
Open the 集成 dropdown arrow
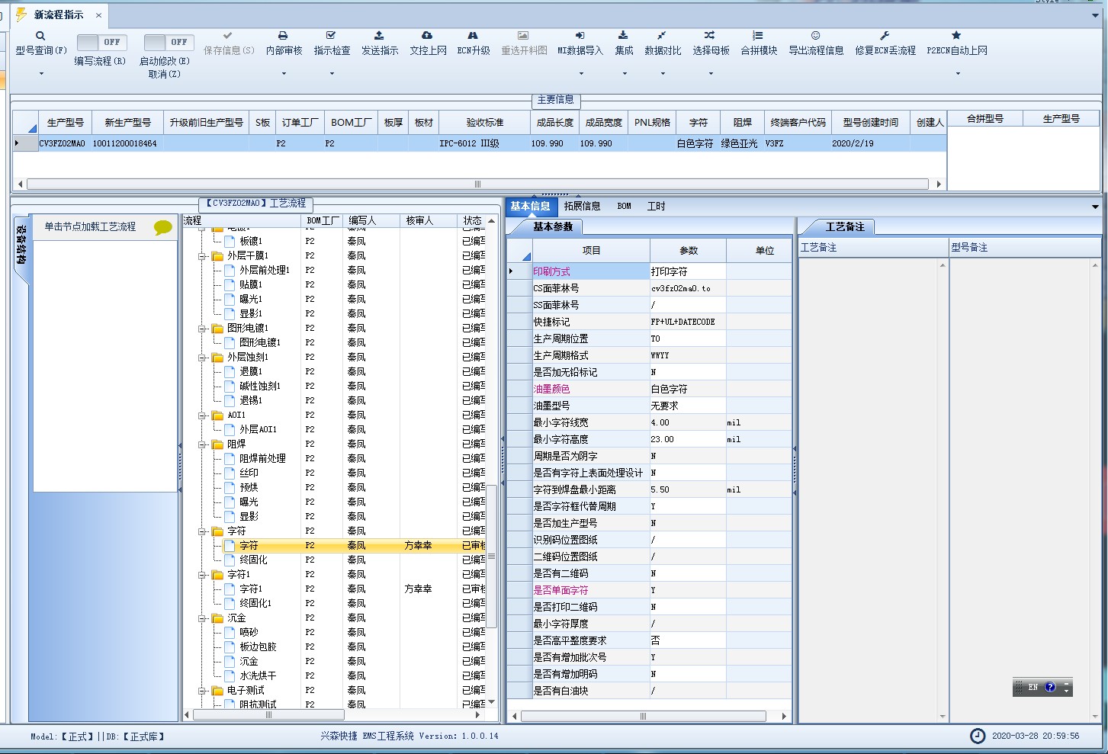(625, 74)
